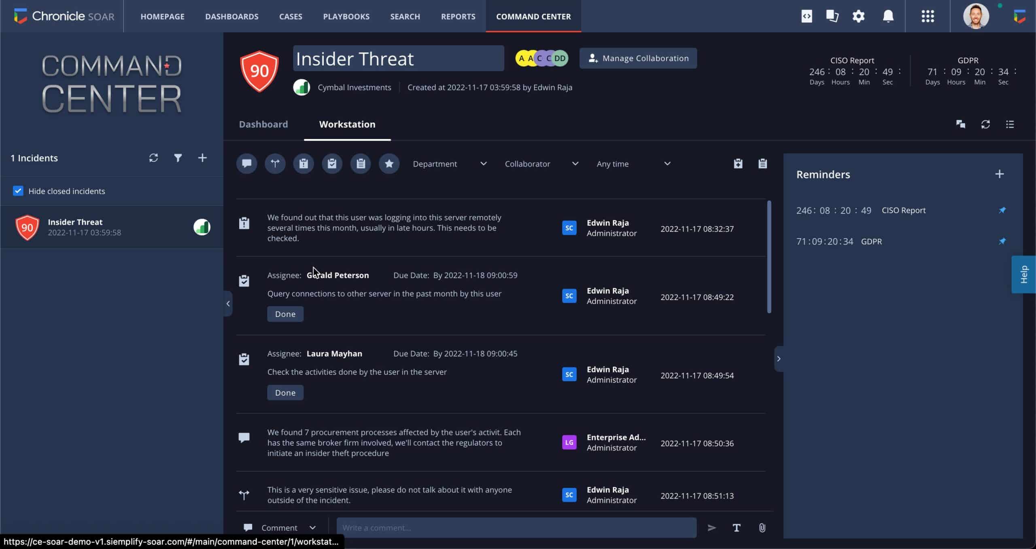The image size is (1036, 549).
Task: Click the add-task clipboard plus icon
Action: (738, 164)
